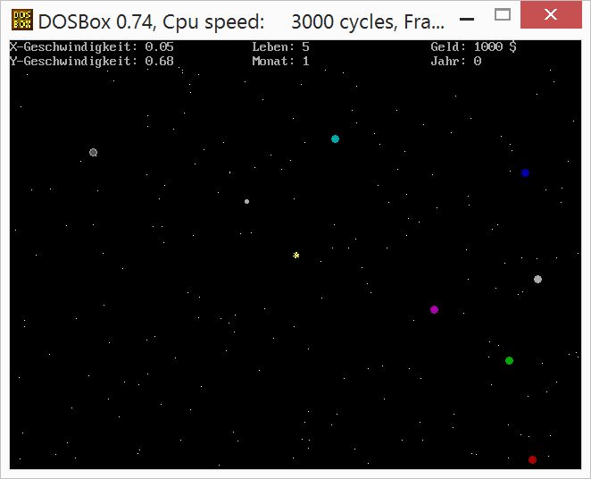Click the Jahr year counter
The width and height of the screenshot is (591, 479).
[455, 61]
